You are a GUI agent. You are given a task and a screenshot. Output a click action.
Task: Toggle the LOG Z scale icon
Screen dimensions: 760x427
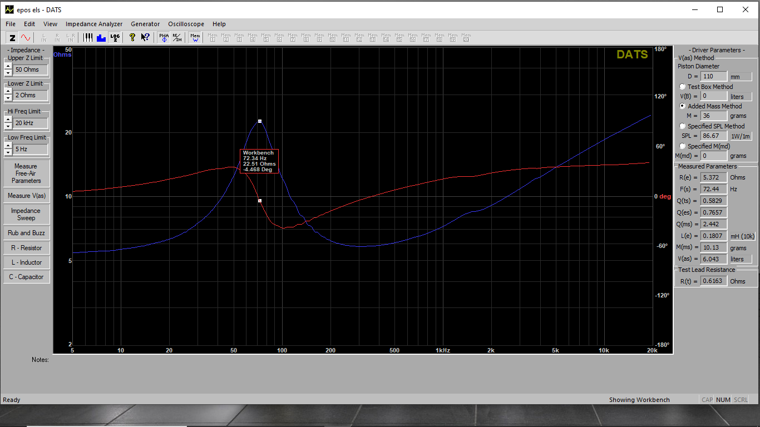point(115,38)
